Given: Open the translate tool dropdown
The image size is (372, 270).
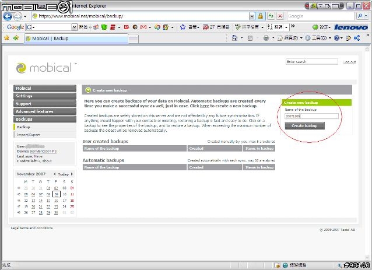Looking at the screenshot, I should [x=286, y=27].
